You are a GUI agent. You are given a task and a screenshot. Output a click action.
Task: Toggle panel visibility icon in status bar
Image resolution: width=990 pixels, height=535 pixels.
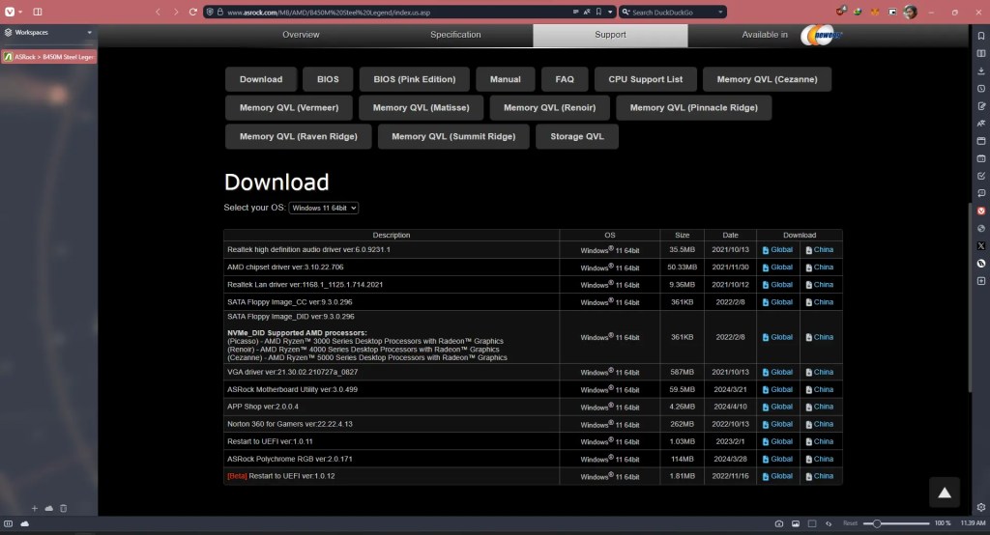[x=8, y=523]
